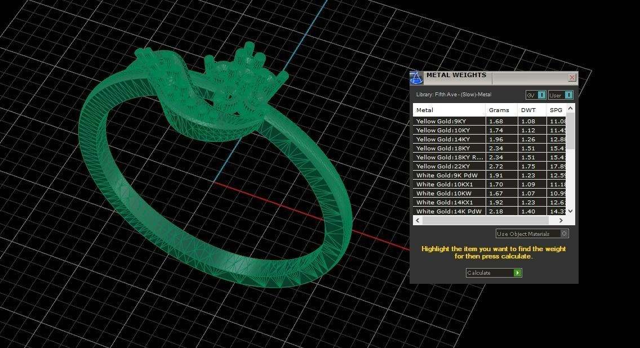Click the scroll up arrow of metal list

(571, 108)
